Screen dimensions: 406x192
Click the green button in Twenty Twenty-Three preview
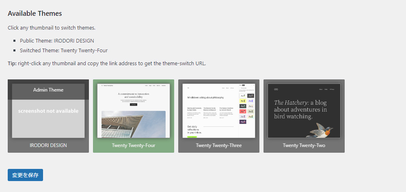(x=192, y=137)
